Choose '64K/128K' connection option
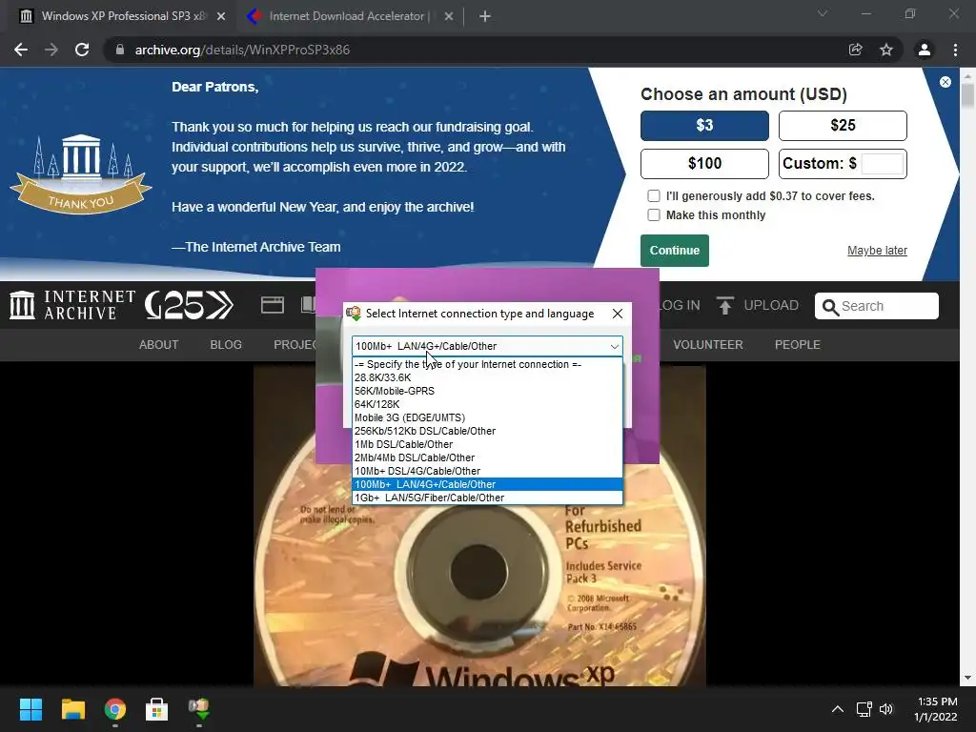The width and height of the screenshot is (976, 732). [x=487, y=404]
